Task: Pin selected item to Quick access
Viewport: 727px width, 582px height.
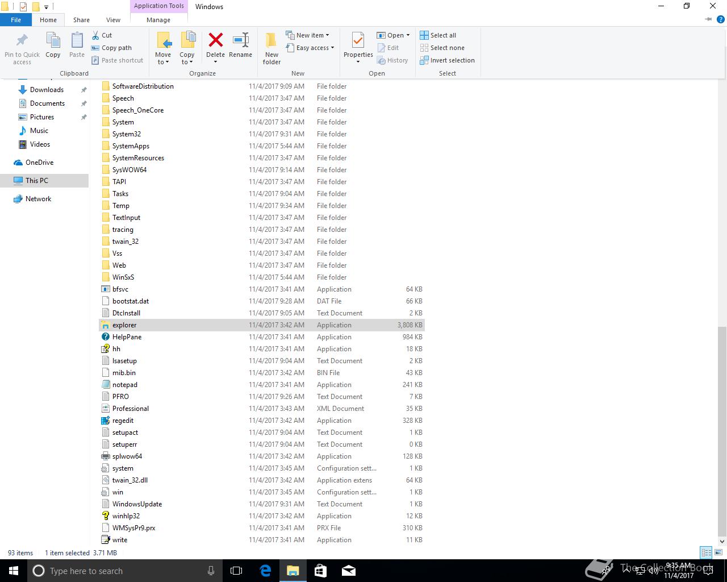Action: click(x=22, y=49)
